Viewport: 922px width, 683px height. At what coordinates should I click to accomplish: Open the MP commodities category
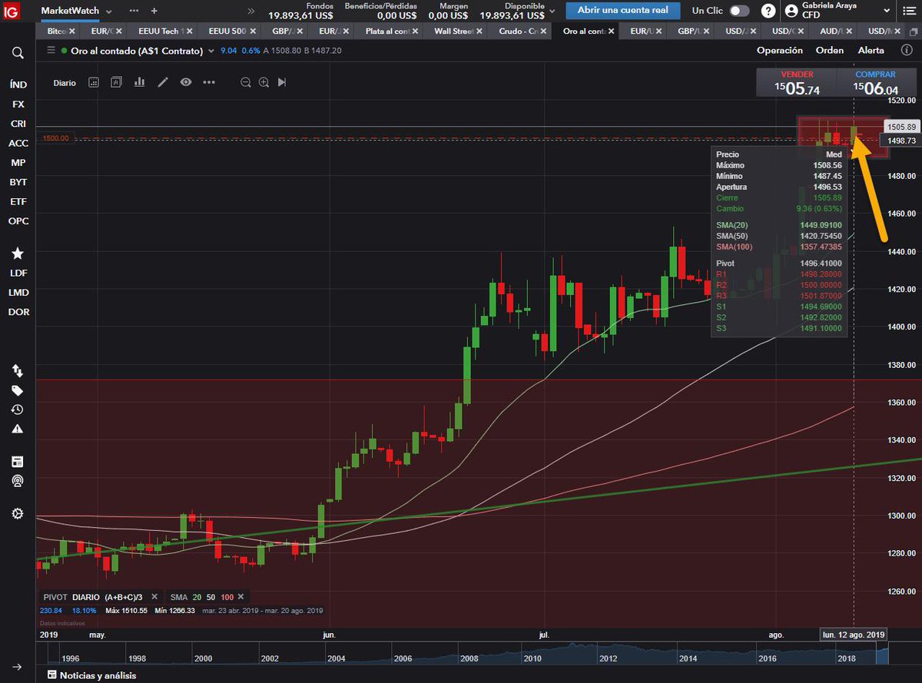tap(18, 163)
